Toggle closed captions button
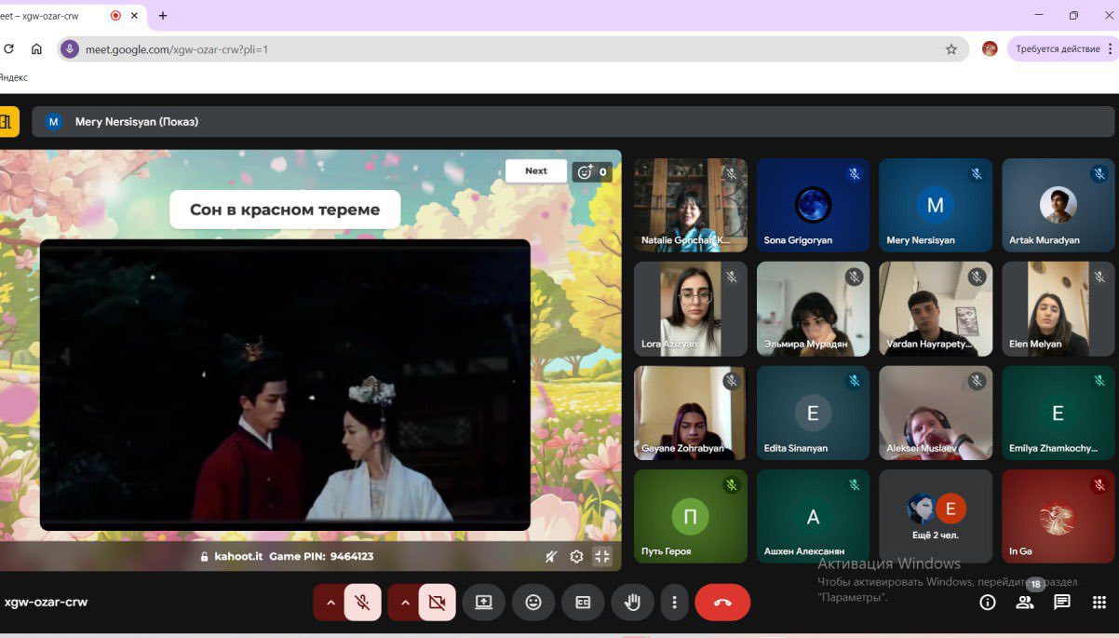 tap(583, 603)
